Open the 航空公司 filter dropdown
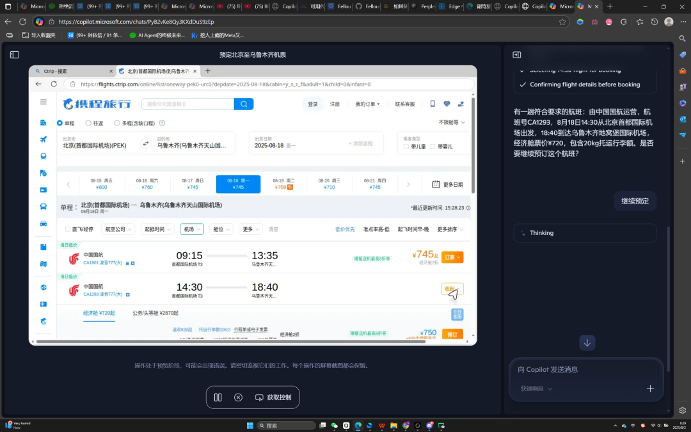 tap(118, 228)
